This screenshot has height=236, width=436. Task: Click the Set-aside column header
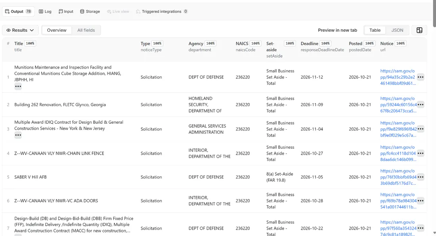point(272,46)
